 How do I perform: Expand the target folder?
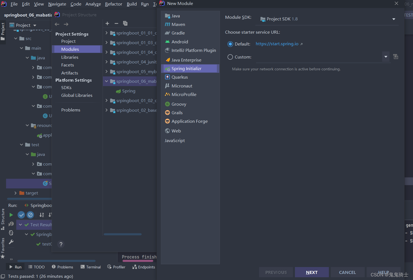click(x=15, y=193)
